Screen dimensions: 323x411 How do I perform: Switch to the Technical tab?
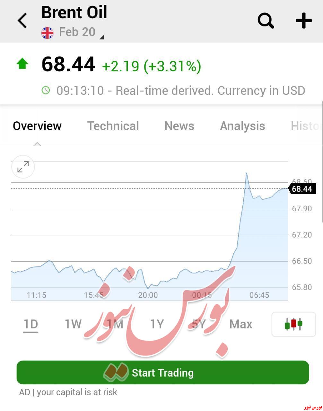[x=113, y=126]
